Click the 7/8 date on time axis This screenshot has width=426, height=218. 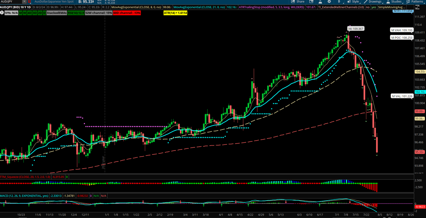(x=345, y=215)
